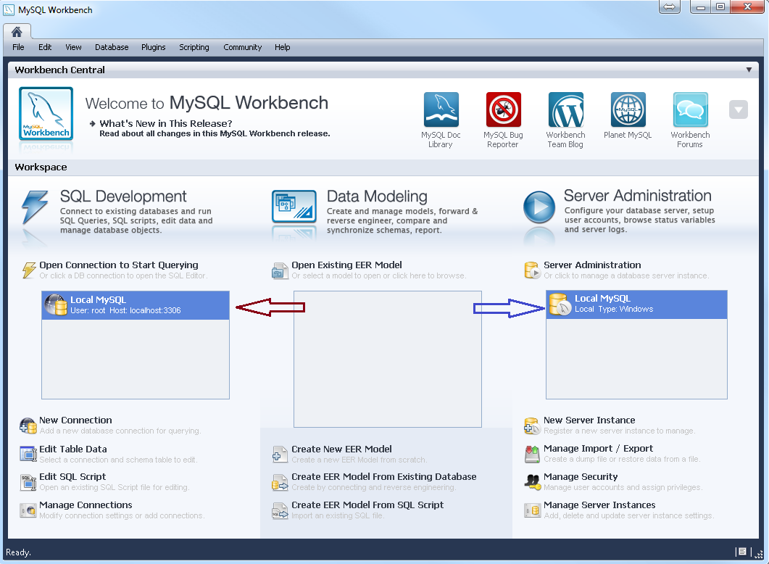The image size is (769, 564).
Task: Click the Server Administration play icon
Action: tap(539, 207)
